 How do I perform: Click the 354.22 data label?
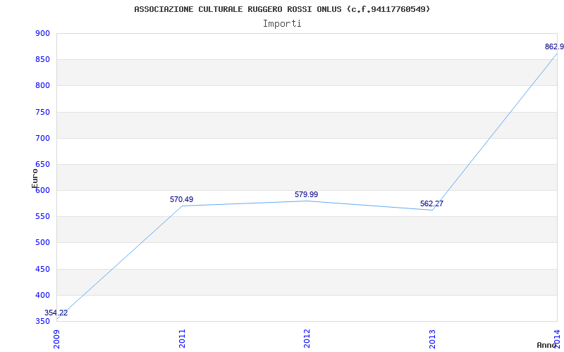click(56, 313)
